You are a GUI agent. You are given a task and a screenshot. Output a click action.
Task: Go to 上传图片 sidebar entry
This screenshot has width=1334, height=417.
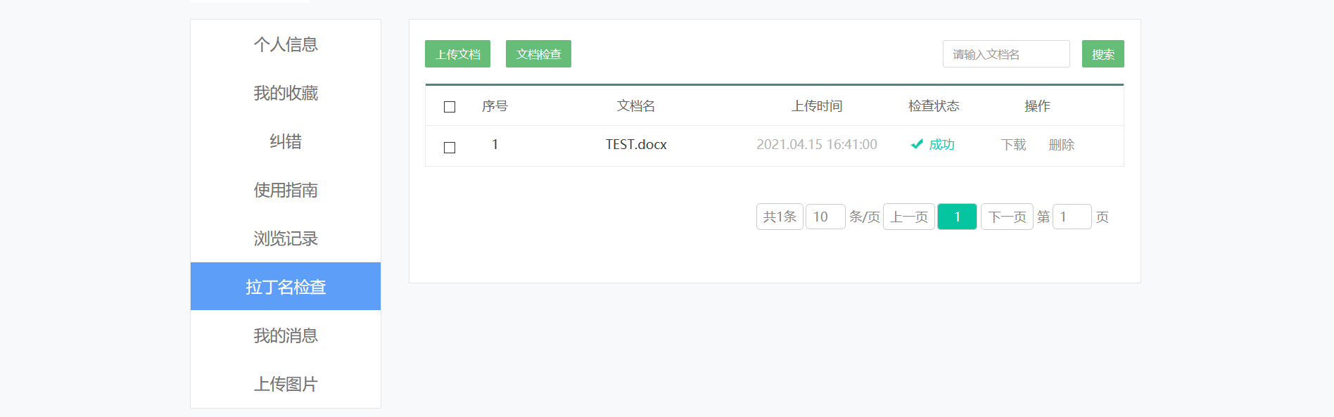coord(286,384)
